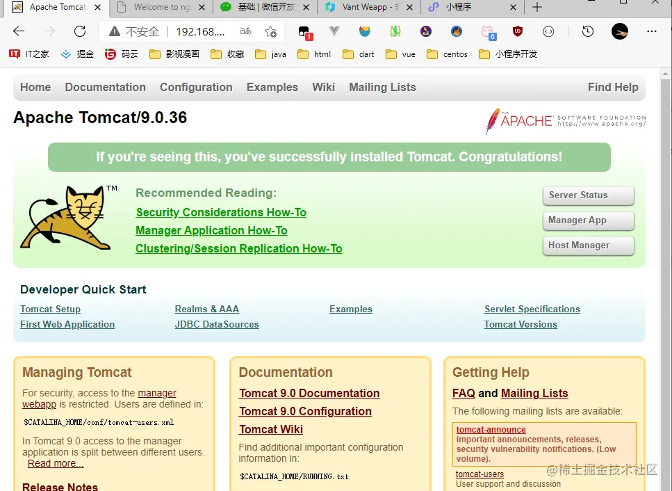Close the 小程序 tab
Image resolution: width=672 pixels, height=491 pixels.
(513, 7)
